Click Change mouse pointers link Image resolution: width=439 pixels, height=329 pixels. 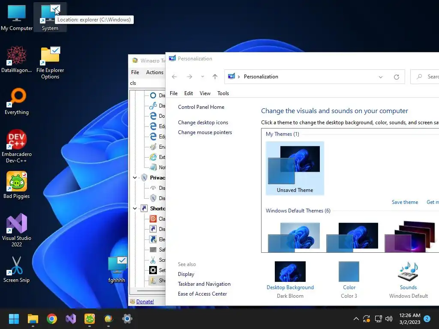[x=205, y=132]
